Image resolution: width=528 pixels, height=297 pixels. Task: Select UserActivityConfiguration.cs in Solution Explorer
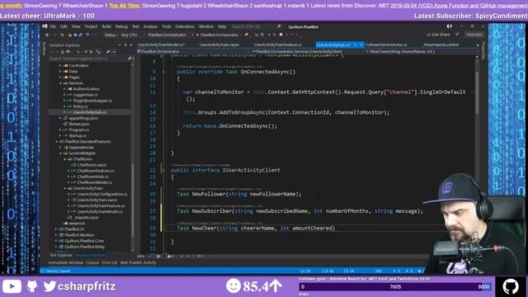click(x=102, y=194)
